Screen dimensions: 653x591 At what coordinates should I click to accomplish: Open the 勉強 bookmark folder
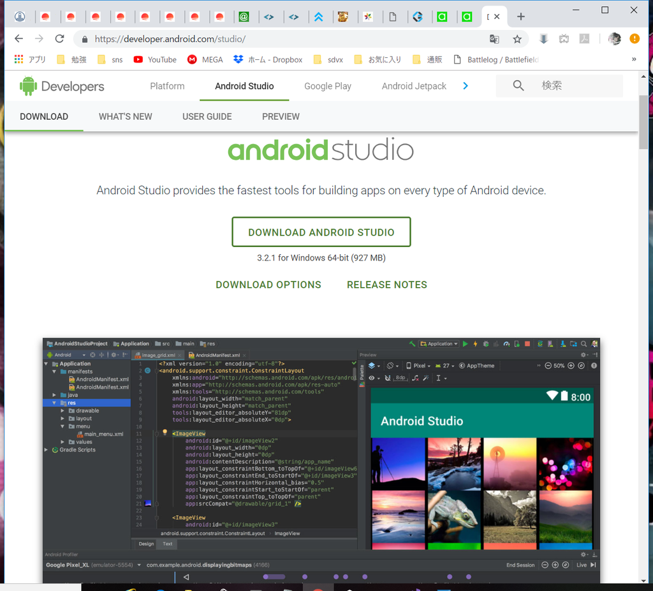pos(72,59)
